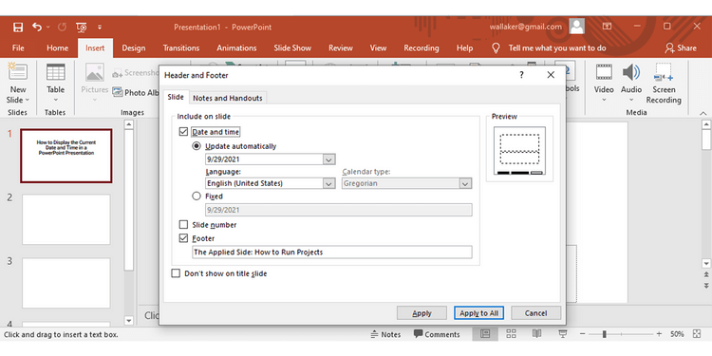
Task: Switch to Notes and Handouts tab
Action: [228, 98]
